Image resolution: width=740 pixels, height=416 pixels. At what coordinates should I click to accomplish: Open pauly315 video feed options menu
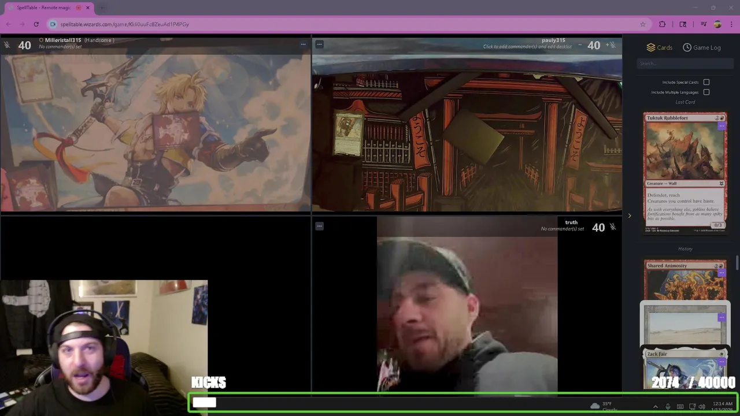click(x=319, y=44)
